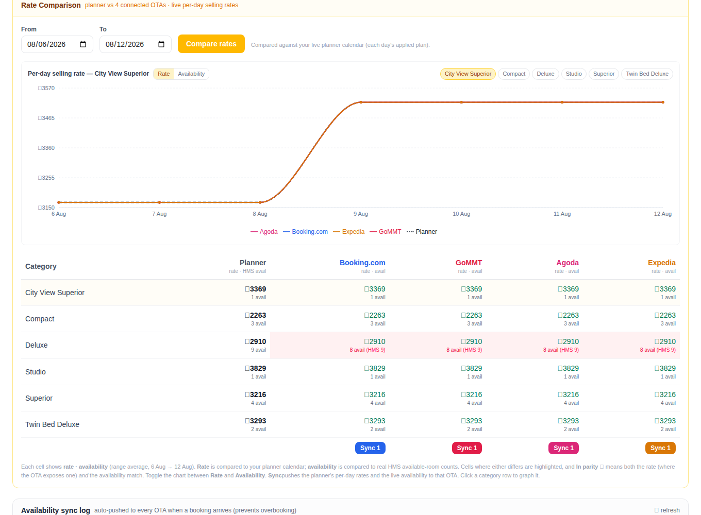Switch chart to Availability view
This screenshot has height=515, width=701.
click(191, 74)
